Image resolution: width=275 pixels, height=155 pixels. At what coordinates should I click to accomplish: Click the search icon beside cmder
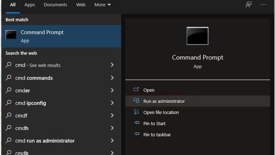[x=8, y=90]
